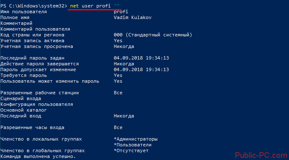Viewport: 289px width, 160px height.
Task: Click 'Yes' next to Требуется пароль
Action: point(118,75)
